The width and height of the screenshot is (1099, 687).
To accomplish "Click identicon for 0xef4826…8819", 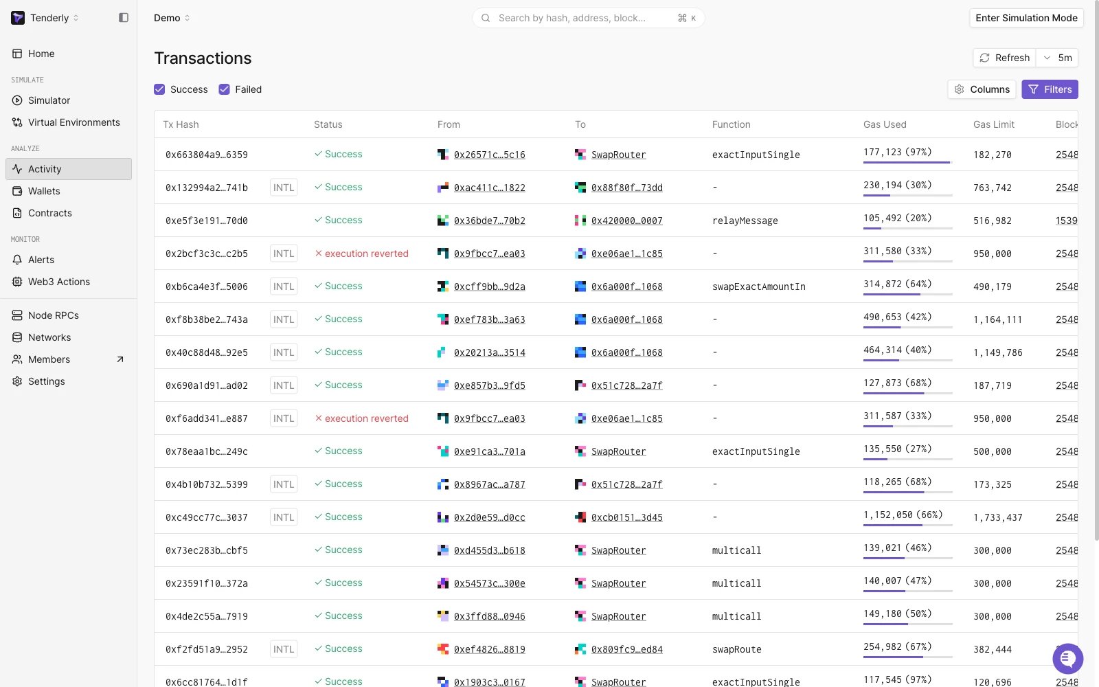I will coord(443,649).
